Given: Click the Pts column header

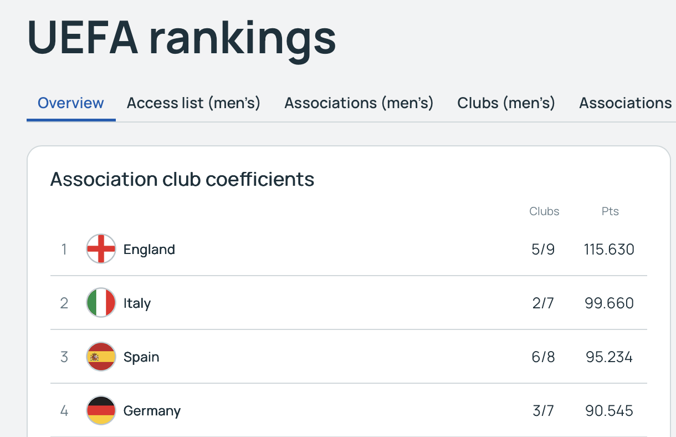Looking at the screenshot, I should click(610, 211).
